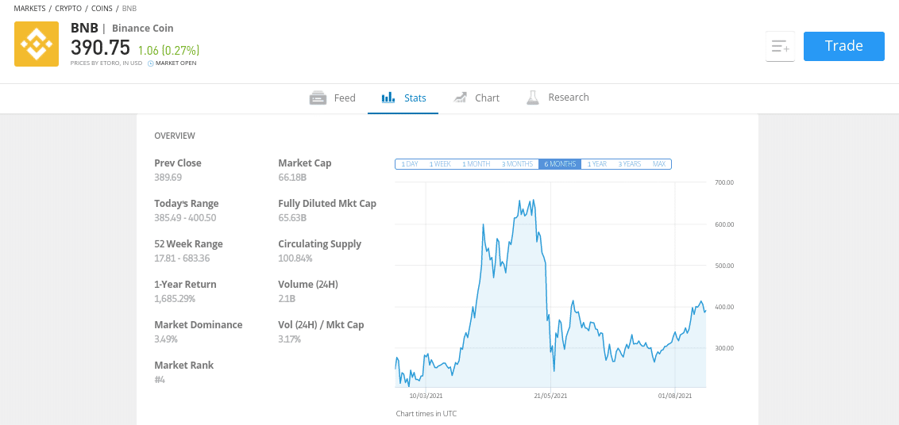Click the BNB breadcrumb label
The height and width of the screenshot is (425, 899).
click(129, 9)
